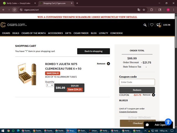Screen dimensions: 177x133
Task: Focus the Enter Code coupon field
Action: (137, 82)
